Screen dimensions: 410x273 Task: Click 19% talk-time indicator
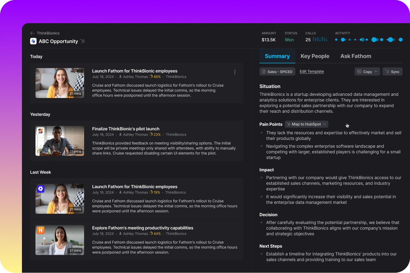click(155, 193)
